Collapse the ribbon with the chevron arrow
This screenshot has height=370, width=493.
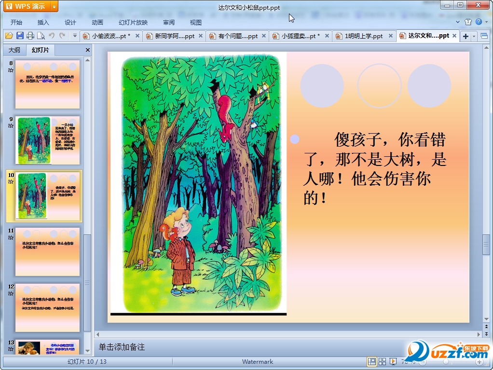click(458, 22)
